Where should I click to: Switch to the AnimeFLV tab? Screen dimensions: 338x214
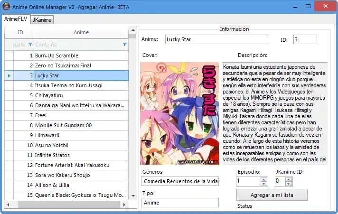pyautogui.click(x=16, y=19)
